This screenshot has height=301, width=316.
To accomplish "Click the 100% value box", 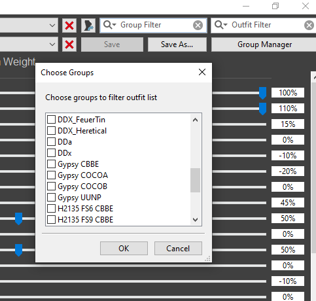I will 288,93.
